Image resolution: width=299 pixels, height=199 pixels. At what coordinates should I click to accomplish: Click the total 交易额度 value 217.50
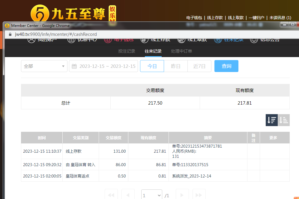click(x=155, y=103)
